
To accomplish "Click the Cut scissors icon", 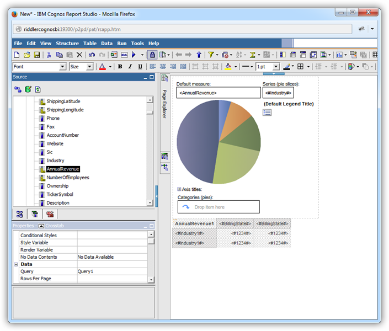I will (49, 55).
